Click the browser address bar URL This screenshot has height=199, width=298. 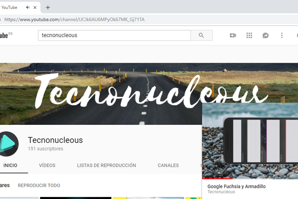[x=74, y=19]
